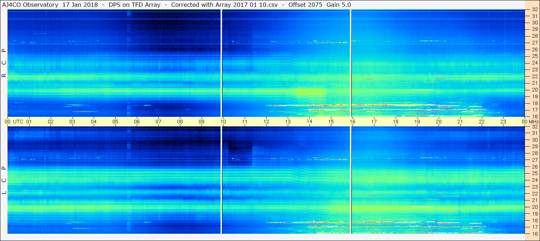Click the RCP panel 28 MHz frequency label

pos(535,36)
